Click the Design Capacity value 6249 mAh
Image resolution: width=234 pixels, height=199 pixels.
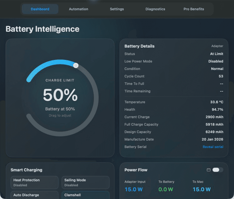point(214,132)
